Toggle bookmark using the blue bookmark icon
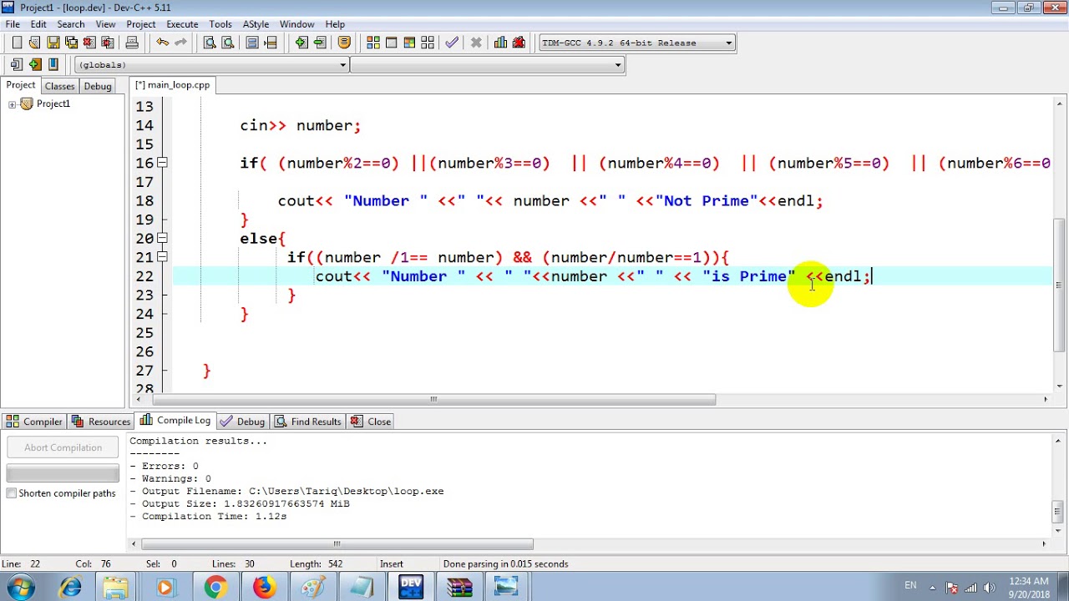The height and width of the screenshot is (601, 1069). tap(53, 64)
